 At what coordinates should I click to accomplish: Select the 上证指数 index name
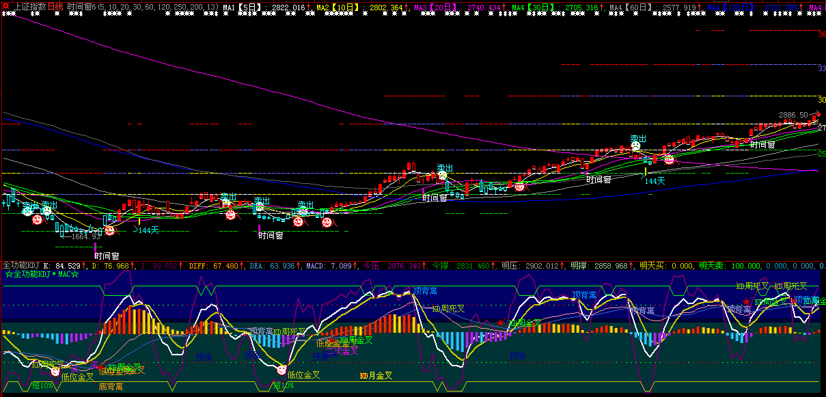click(30, 6)
